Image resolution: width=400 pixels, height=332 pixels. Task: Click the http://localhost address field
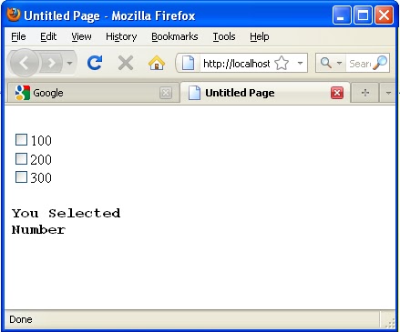(237, 64)
